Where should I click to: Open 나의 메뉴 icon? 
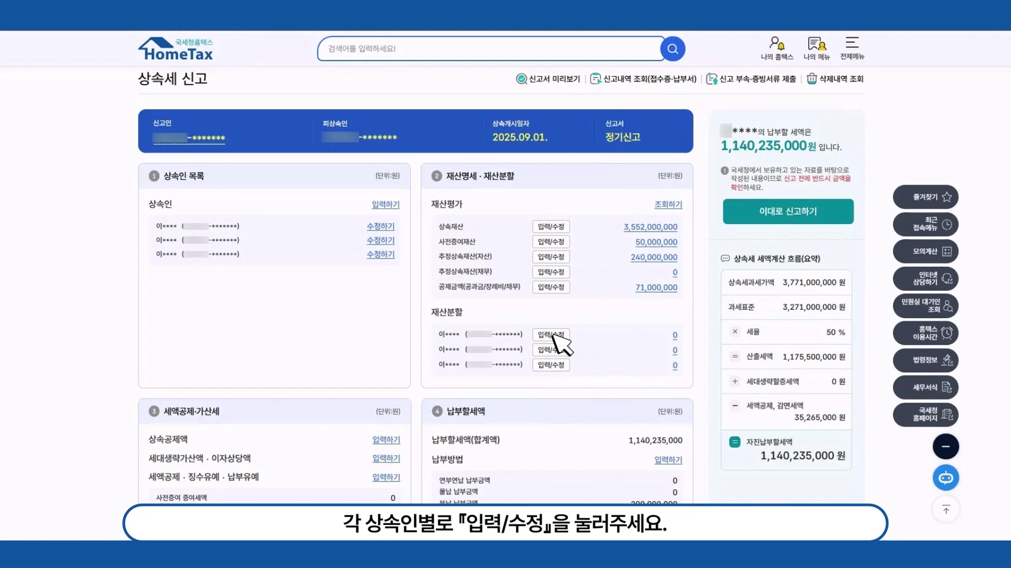pos(816,48)
